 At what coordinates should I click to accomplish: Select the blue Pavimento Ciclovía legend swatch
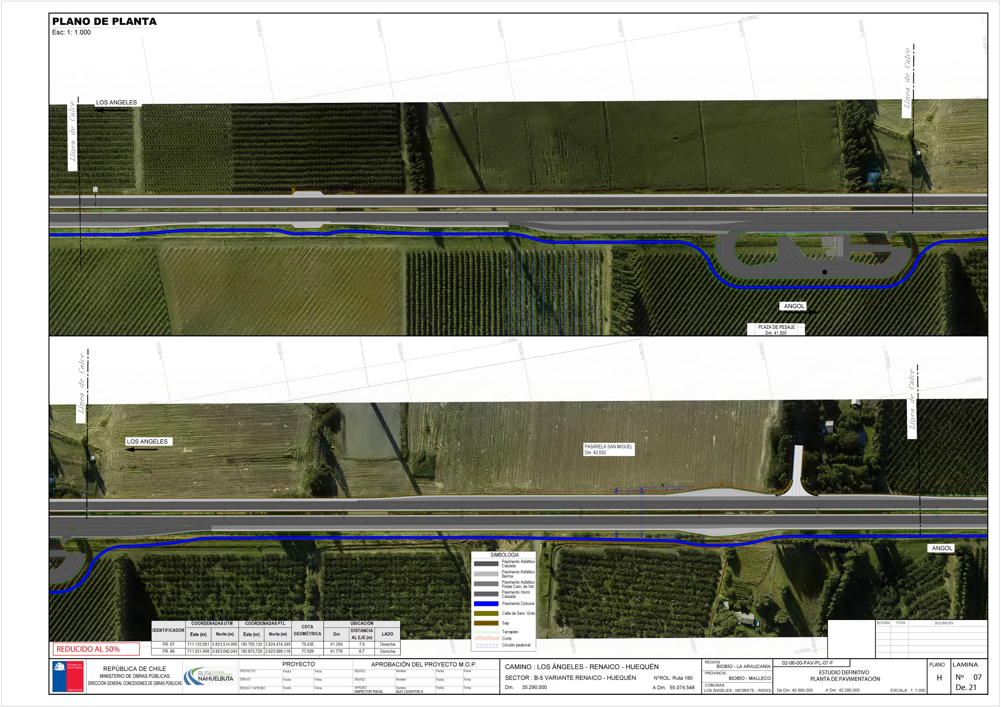[x=486, y=604]
